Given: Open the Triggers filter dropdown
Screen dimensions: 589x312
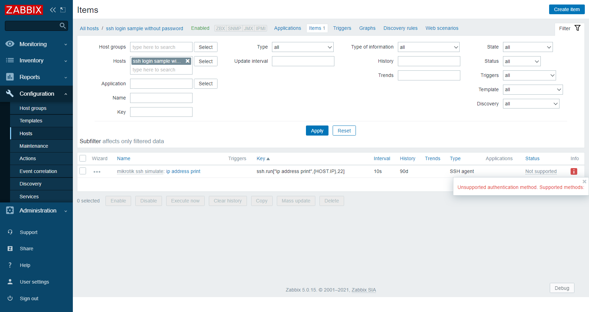Looking at the screenshot, I should pos(529,75).
